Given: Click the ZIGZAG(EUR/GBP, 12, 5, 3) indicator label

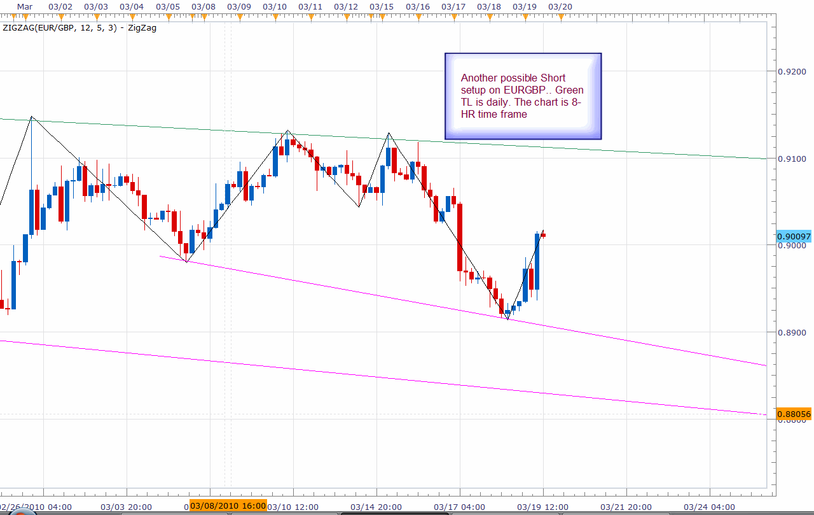Looking at the screenshot, I should [79, 28].
